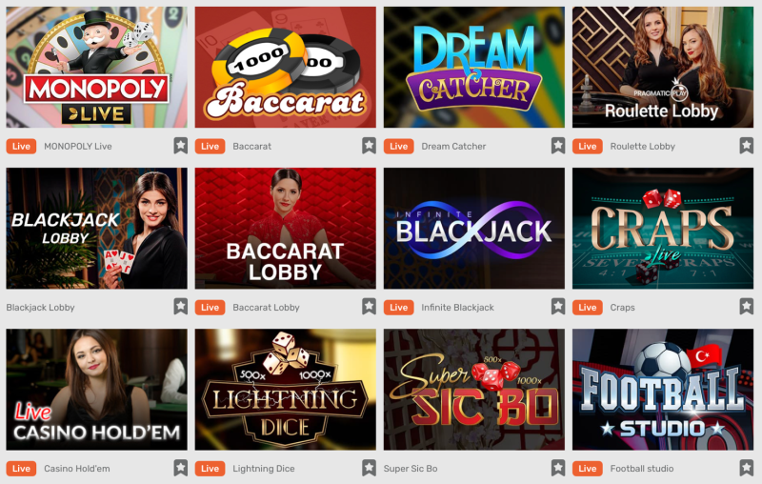Screen dimensions: 762x484
Task: Toggle favorite for Lightning Dice
Action: [x=370, y=468]
